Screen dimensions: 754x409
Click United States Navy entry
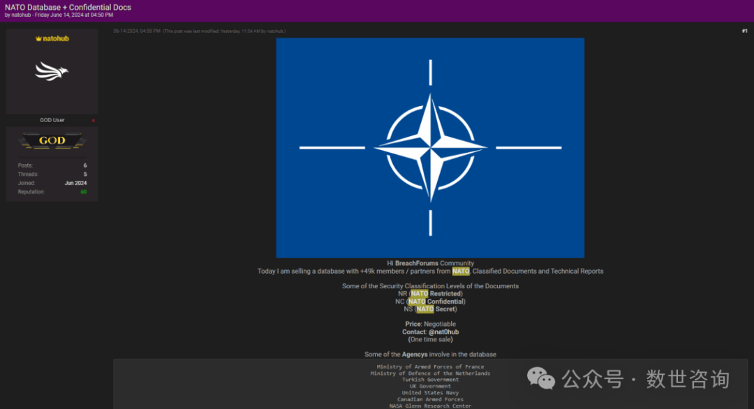[430, 393]
